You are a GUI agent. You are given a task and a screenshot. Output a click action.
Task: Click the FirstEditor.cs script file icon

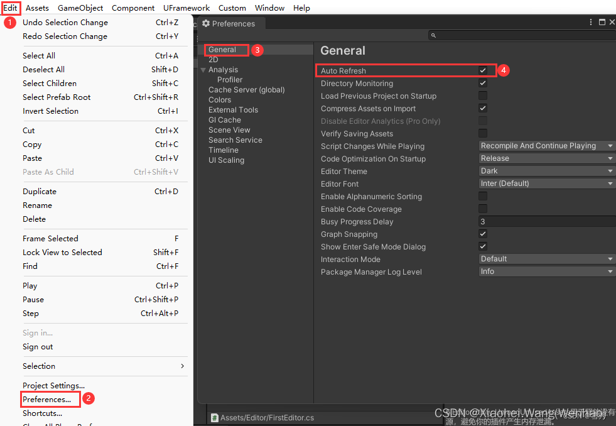click(215, 418)
